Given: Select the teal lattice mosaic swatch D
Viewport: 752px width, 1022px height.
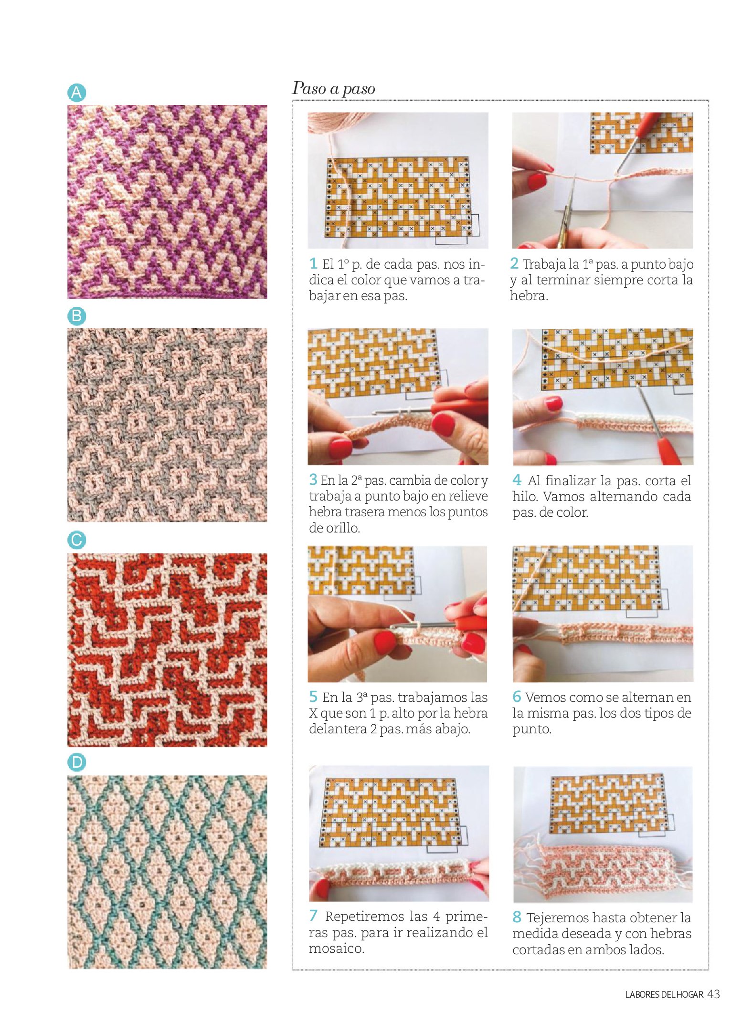Looking at the screenshot, I should pyautogui.click(x=167, y=872).
